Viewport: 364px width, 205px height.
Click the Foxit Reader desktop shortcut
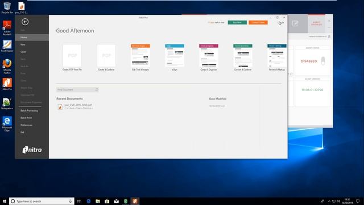7,46
